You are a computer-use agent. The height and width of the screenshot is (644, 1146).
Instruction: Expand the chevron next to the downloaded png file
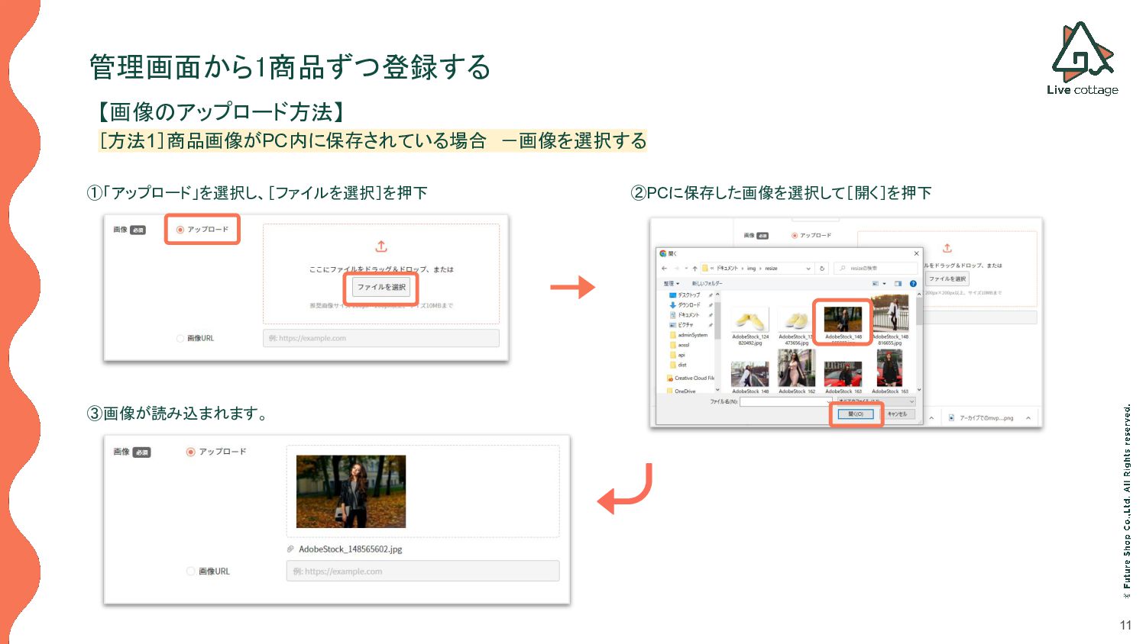pyautogui.click(x=1028, y=417)
